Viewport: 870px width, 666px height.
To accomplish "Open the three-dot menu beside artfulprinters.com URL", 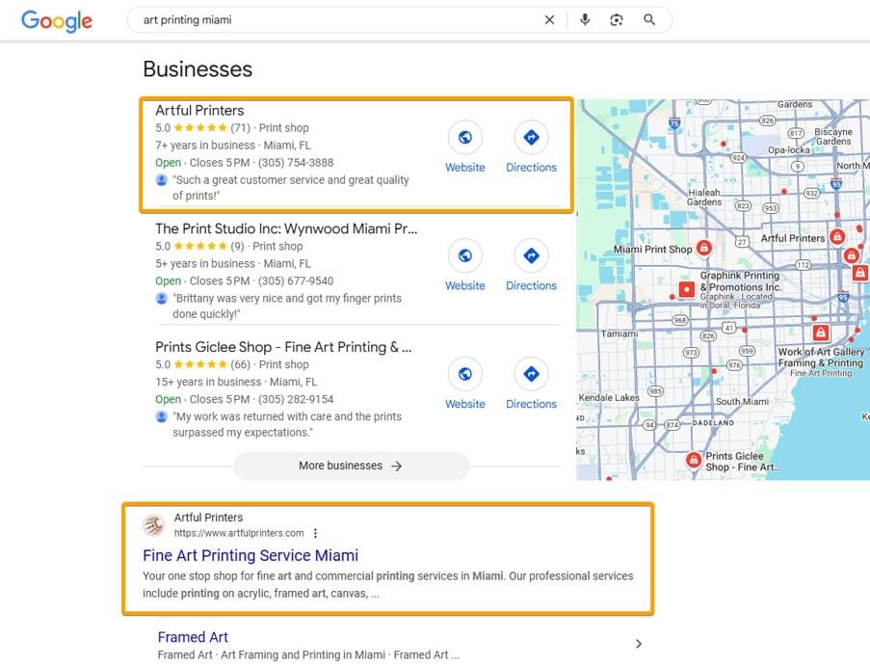I will pyautogui.click(x=315, y=533).
